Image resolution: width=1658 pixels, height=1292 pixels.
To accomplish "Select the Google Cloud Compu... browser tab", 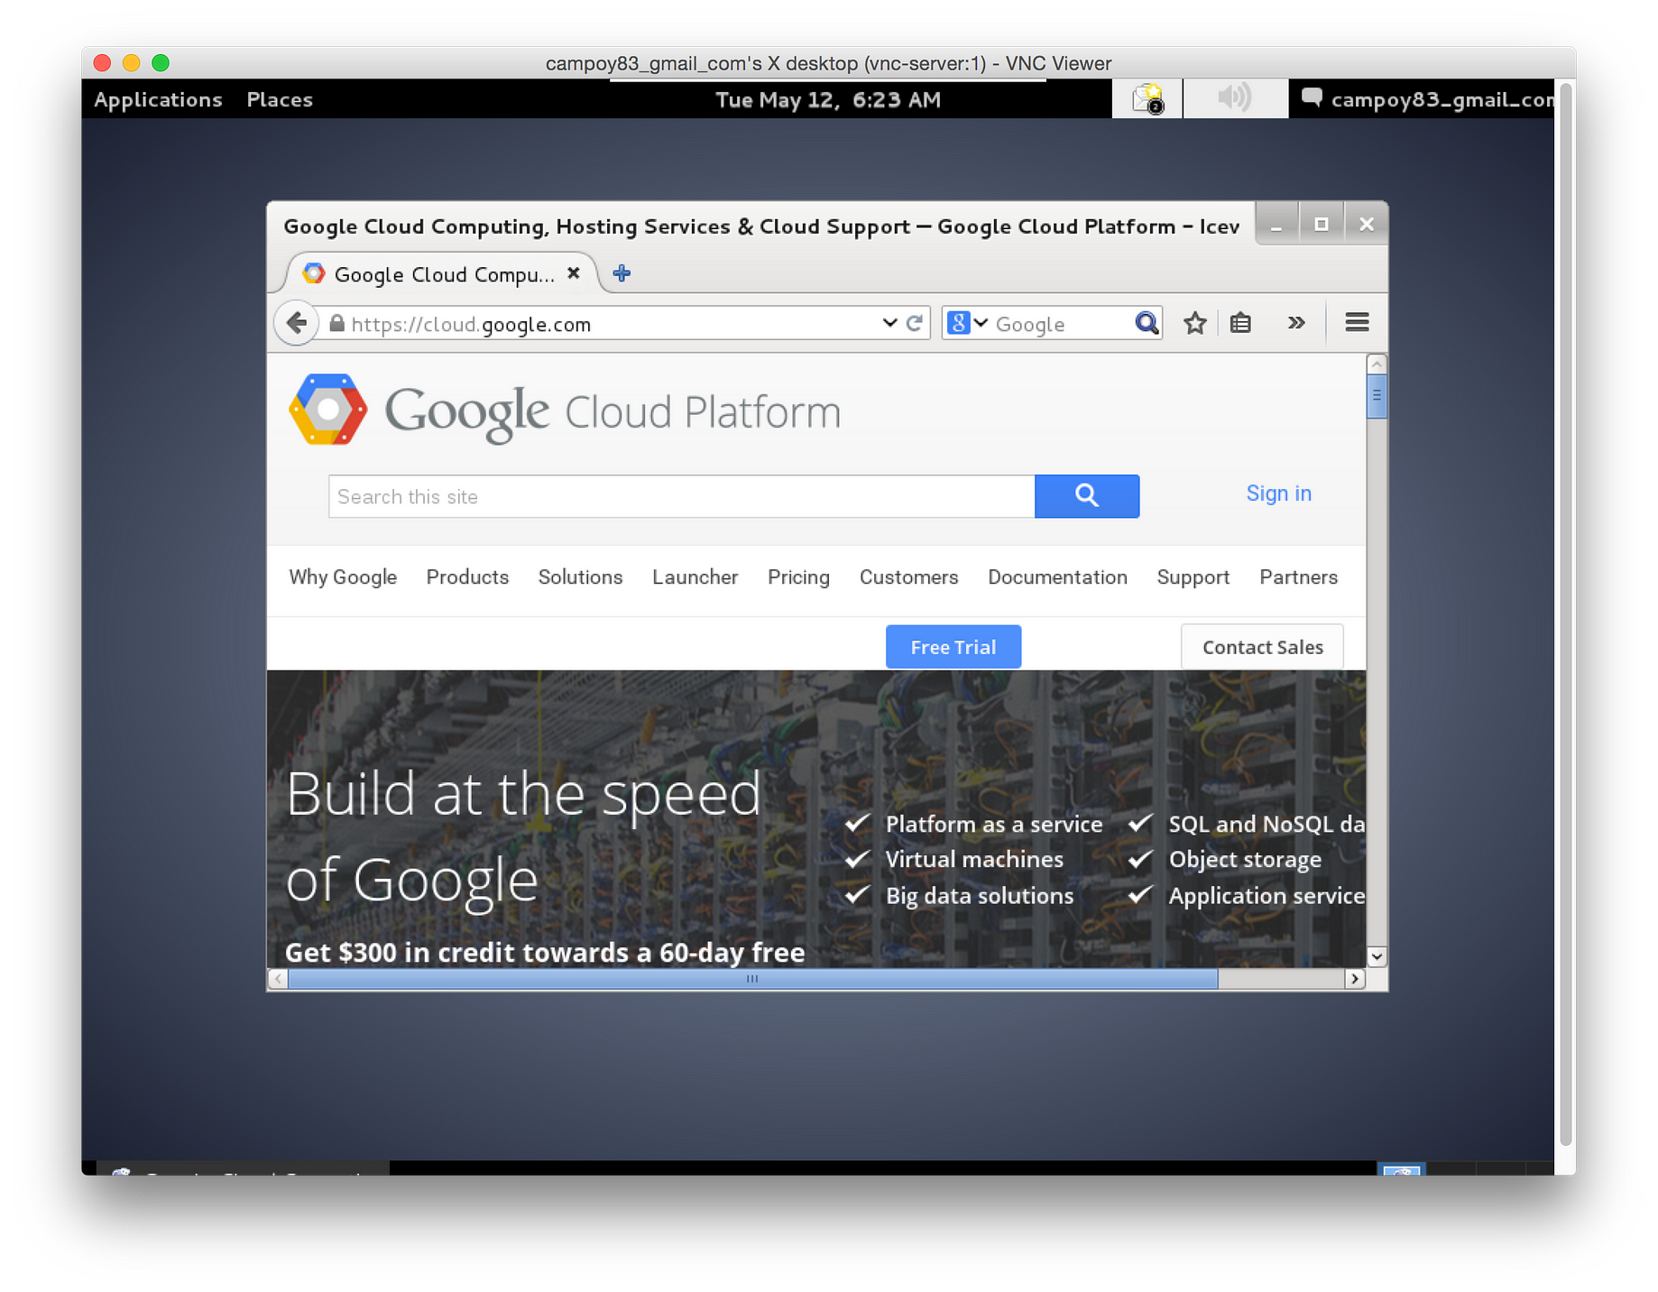I will click(x=443, y=273).
